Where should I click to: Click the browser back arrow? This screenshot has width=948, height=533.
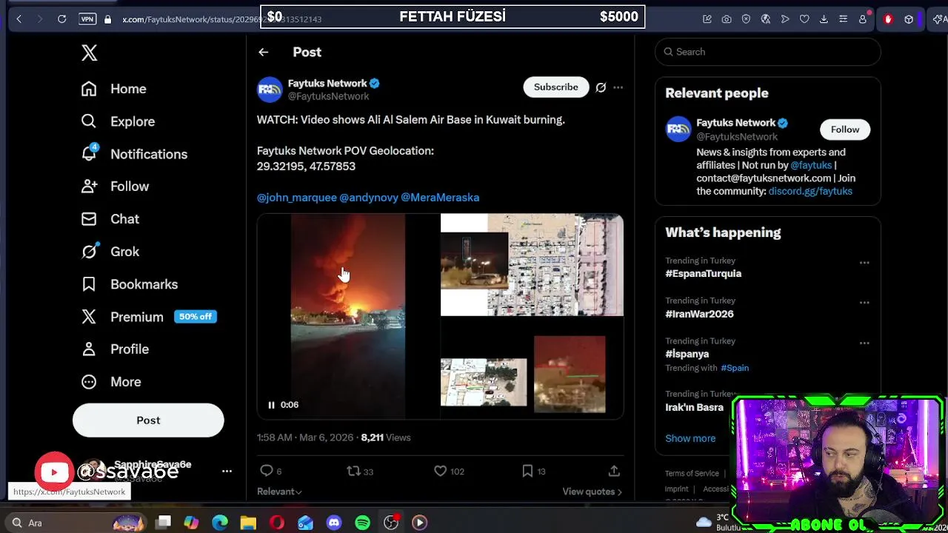pyautogui.click(x=19, y=19)
